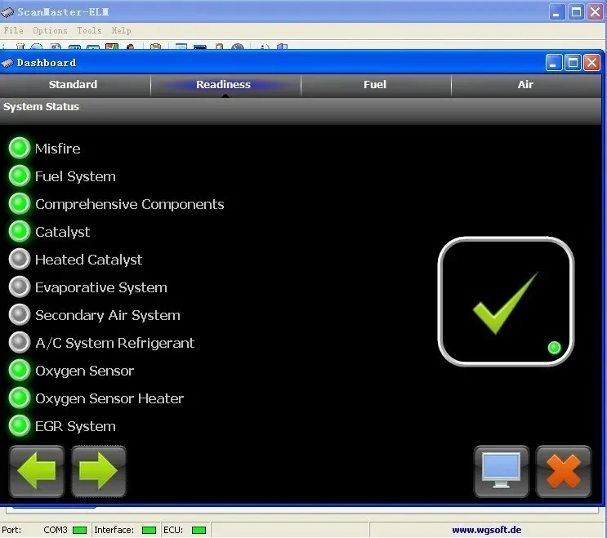Screen dimensions: 607x538
Task: Open the www.wgsoft.de link
Action: pyautogui.click(x=487, y=530)
